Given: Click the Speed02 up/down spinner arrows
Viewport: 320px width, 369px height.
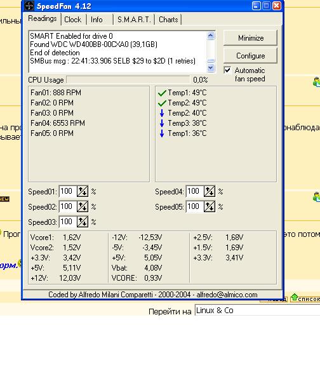Looking at the screenshot, I should 83,206.
